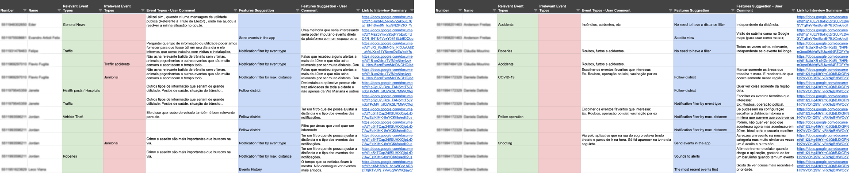Select comment starting 'Visão de satélite'
Image resolution: width=849 pixels, height=173 pixels.
(766, 34)
